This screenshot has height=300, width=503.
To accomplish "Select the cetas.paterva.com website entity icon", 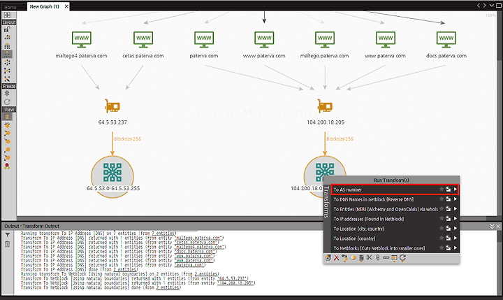I will (x=143, y=39).
